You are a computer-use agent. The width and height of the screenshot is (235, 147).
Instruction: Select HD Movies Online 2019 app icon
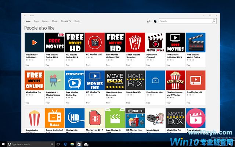[x=75, y=43]
